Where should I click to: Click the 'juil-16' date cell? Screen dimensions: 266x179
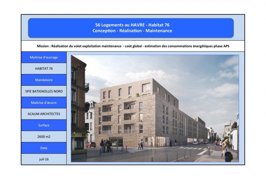click(43, 159)
